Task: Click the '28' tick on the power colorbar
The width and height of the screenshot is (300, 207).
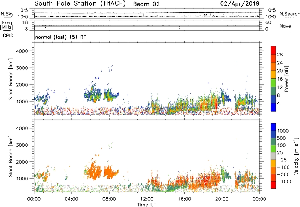Action: pos(280,55)
